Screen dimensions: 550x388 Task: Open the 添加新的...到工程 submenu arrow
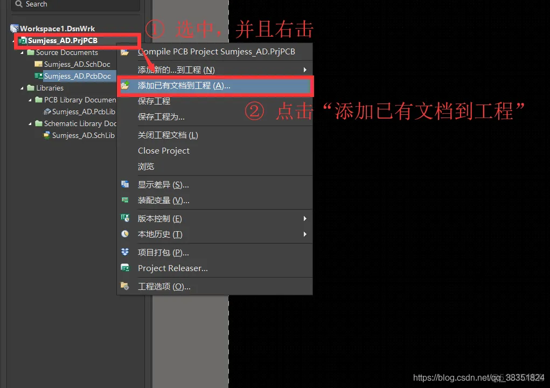(305, 70)
